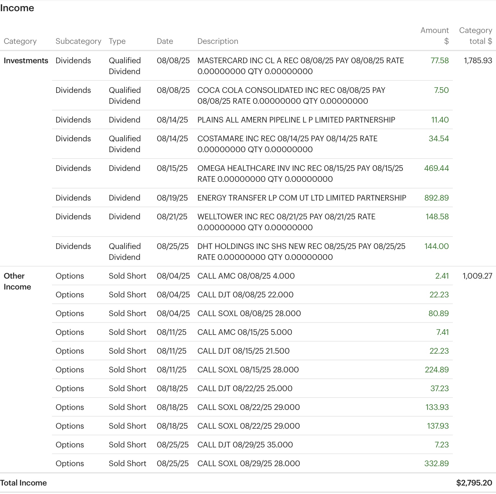Select Dividends subcategory in Costamare row
Image resolution: width=496 pixels, height=494 pixels.
click(73, 139)
